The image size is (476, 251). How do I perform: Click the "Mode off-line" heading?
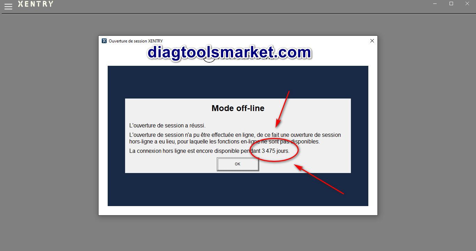pyautogui.click(x=238, y=108)
